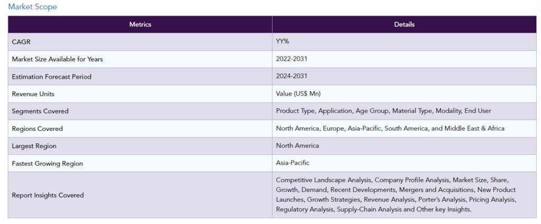Screen dimensions: 541x224
Task: Select the Regions Covered label
Action: click(x=37, y=129)
